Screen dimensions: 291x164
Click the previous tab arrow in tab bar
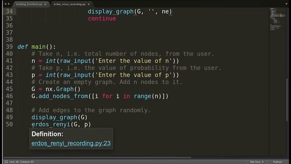[x=5, y=4]
